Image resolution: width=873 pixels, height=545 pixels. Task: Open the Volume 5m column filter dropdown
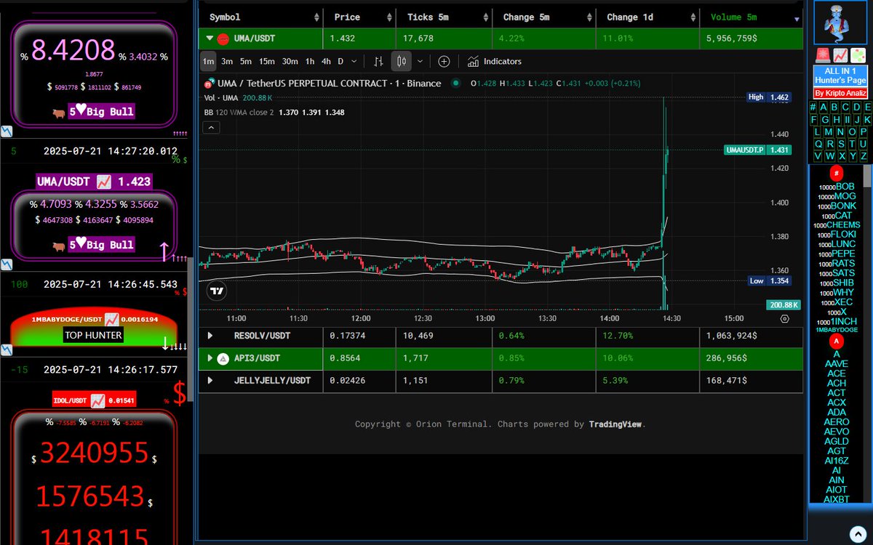click(x=797, y=20)
